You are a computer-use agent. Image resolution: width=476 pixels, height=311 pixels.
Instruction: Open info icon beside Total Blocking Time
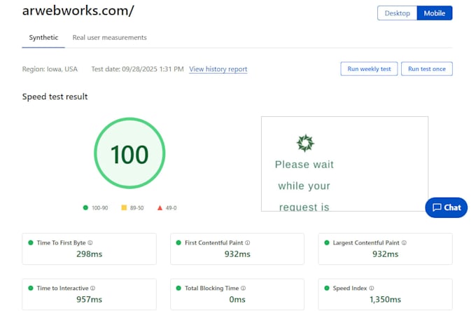(x=243, y=288)
